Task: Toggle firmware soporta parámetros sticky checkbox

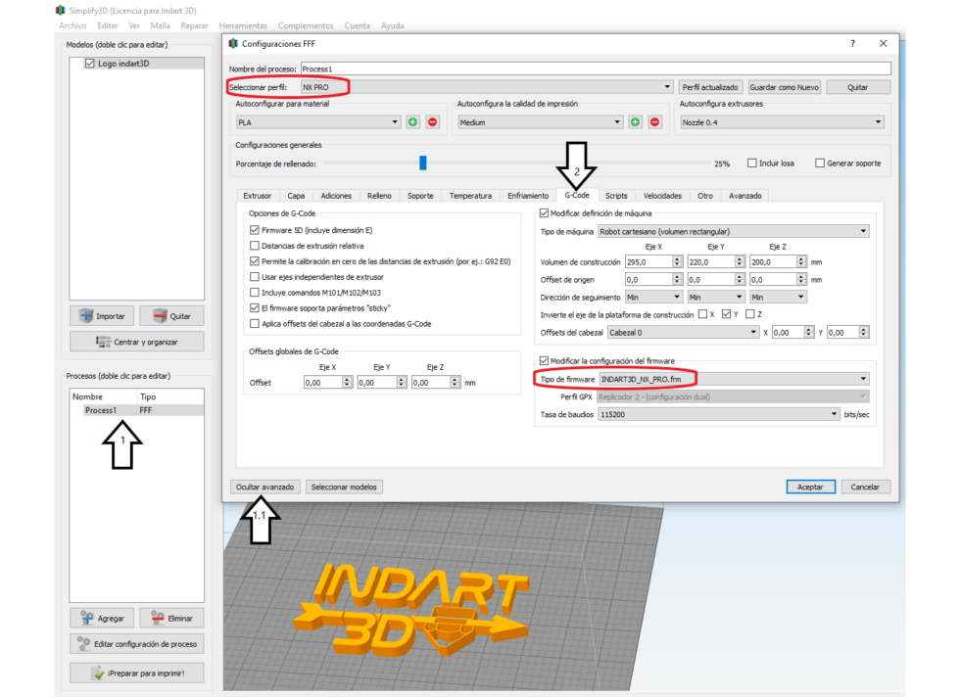Action: 255,307
